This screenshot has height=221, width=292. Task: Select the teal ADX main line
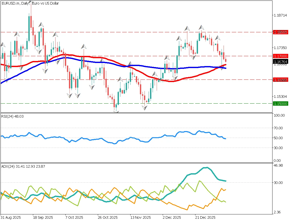205,168
